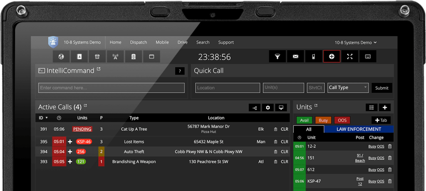Click the Quick Call Unit(s) field
426x191 pixels.
click(283, 88)
